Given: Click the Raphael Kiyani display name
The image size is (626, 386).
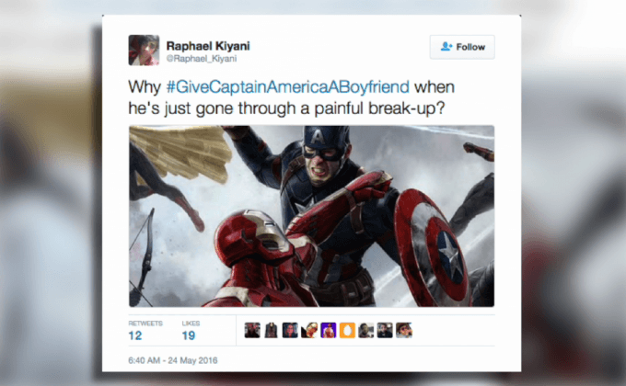Looking at the screenshot, I should (x=208, y=46).
